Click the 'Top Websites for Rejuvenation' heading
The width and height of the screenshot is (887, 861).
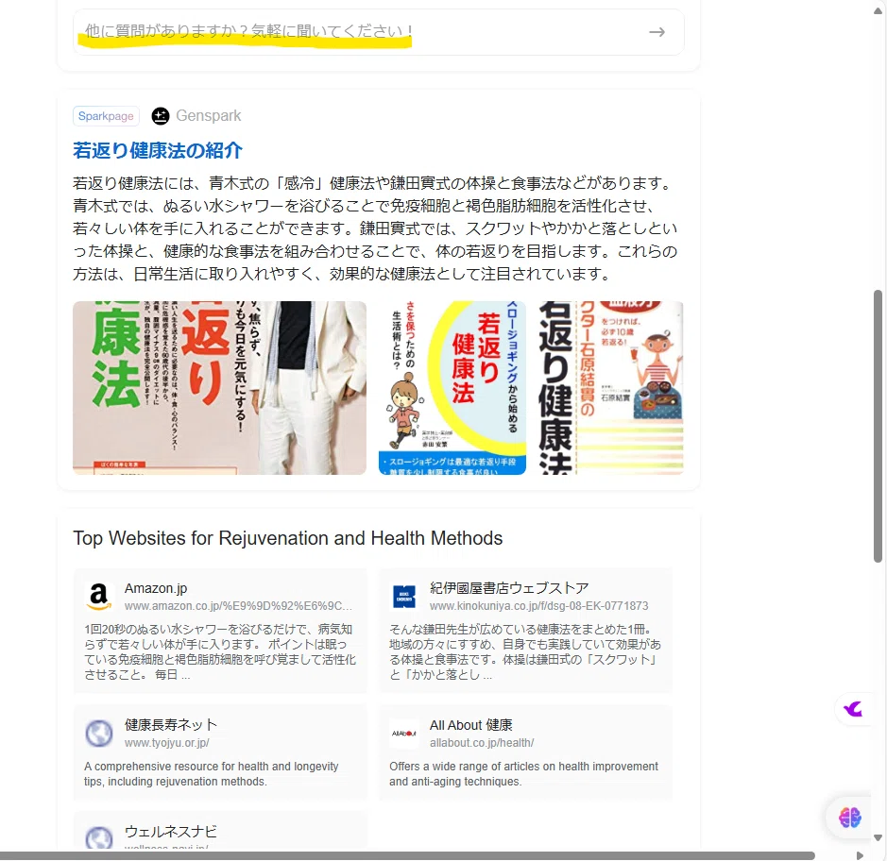tap(288, 538)
